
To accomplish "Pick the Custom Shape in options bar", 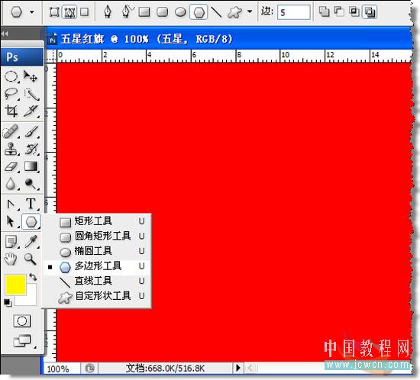I will (x=235, y=12).
